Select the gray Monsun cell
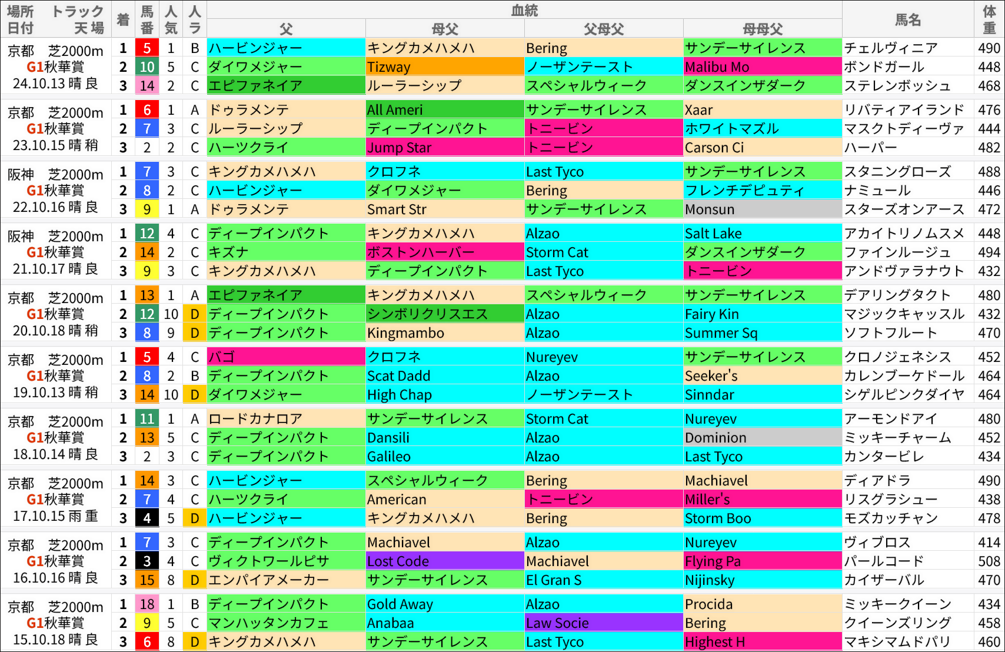1005x652 pixels. (x=762, y=209)
